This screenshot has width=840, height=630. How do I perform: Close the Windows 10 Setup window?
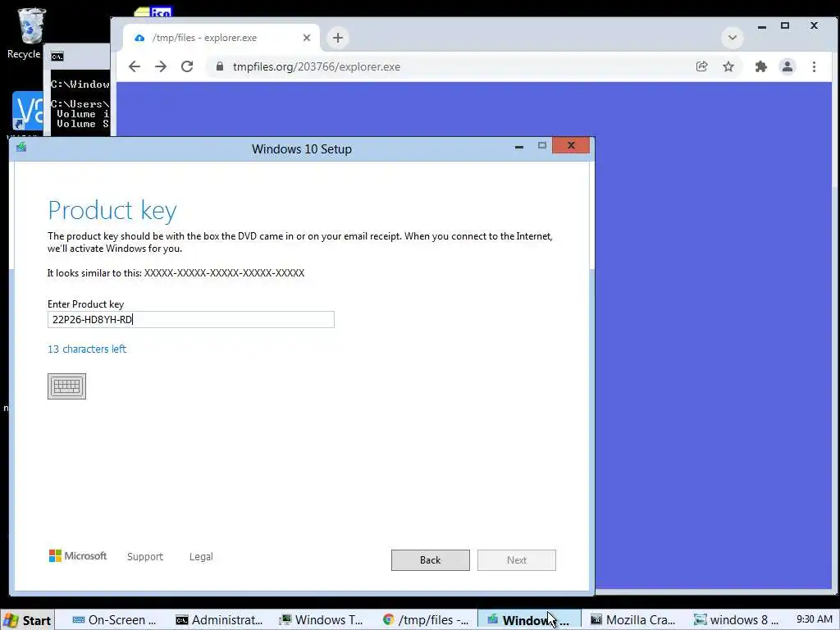(571, 145)
